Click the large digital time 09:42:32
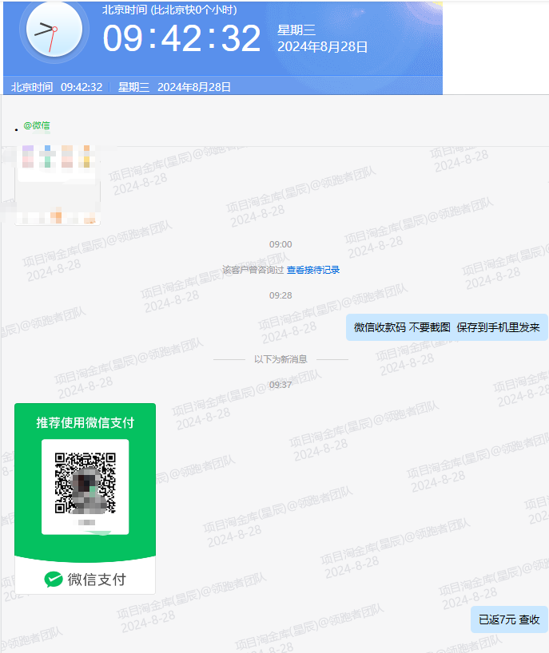 pos(182,38)
